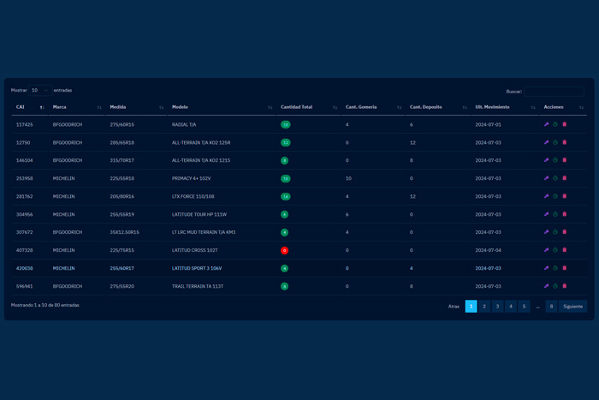The image size is (599, 400).
Task: Sort by the Acciones column header
Action: point(563,107)
